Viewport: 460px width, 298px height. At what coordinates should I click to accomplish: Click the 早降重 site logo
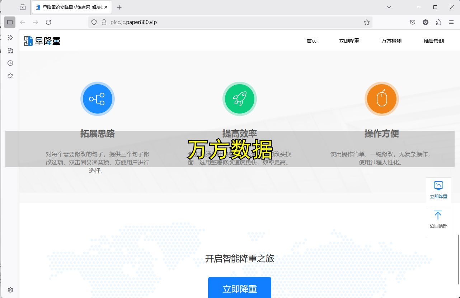[x=42, y=41]
